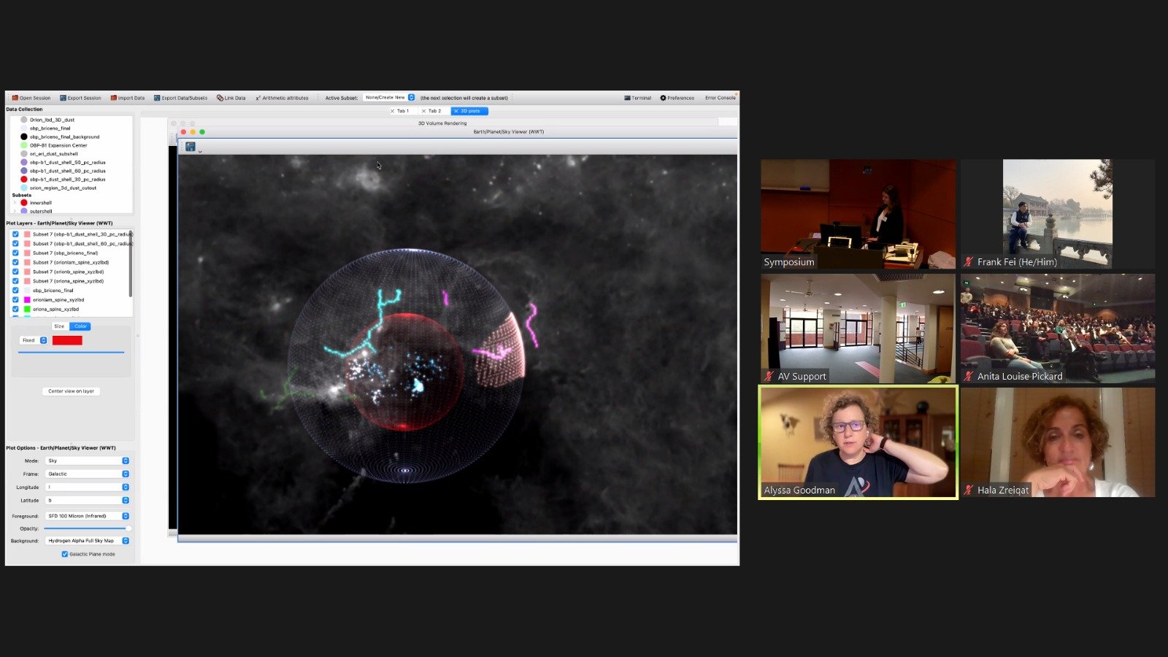
Task: Click the Plot Layers list scrollbar
Action: click(131, 264)
